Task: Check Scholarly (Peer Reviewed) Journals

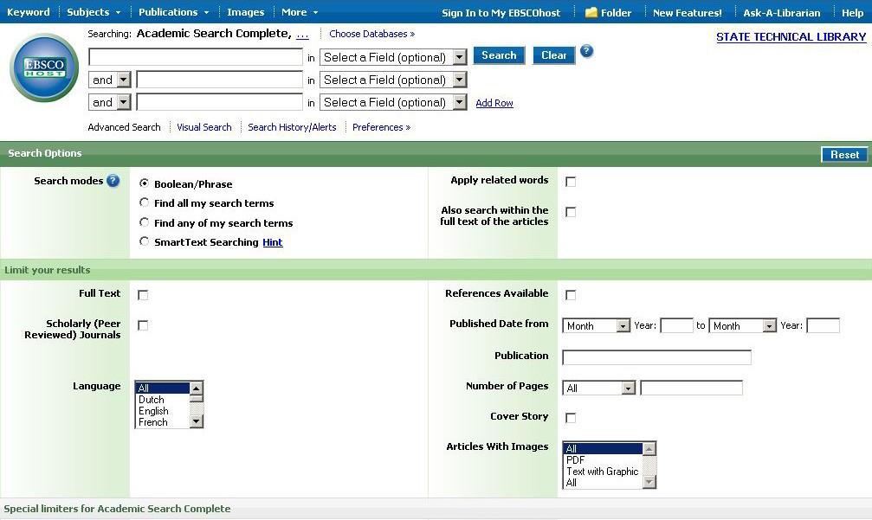Action: 143,325
